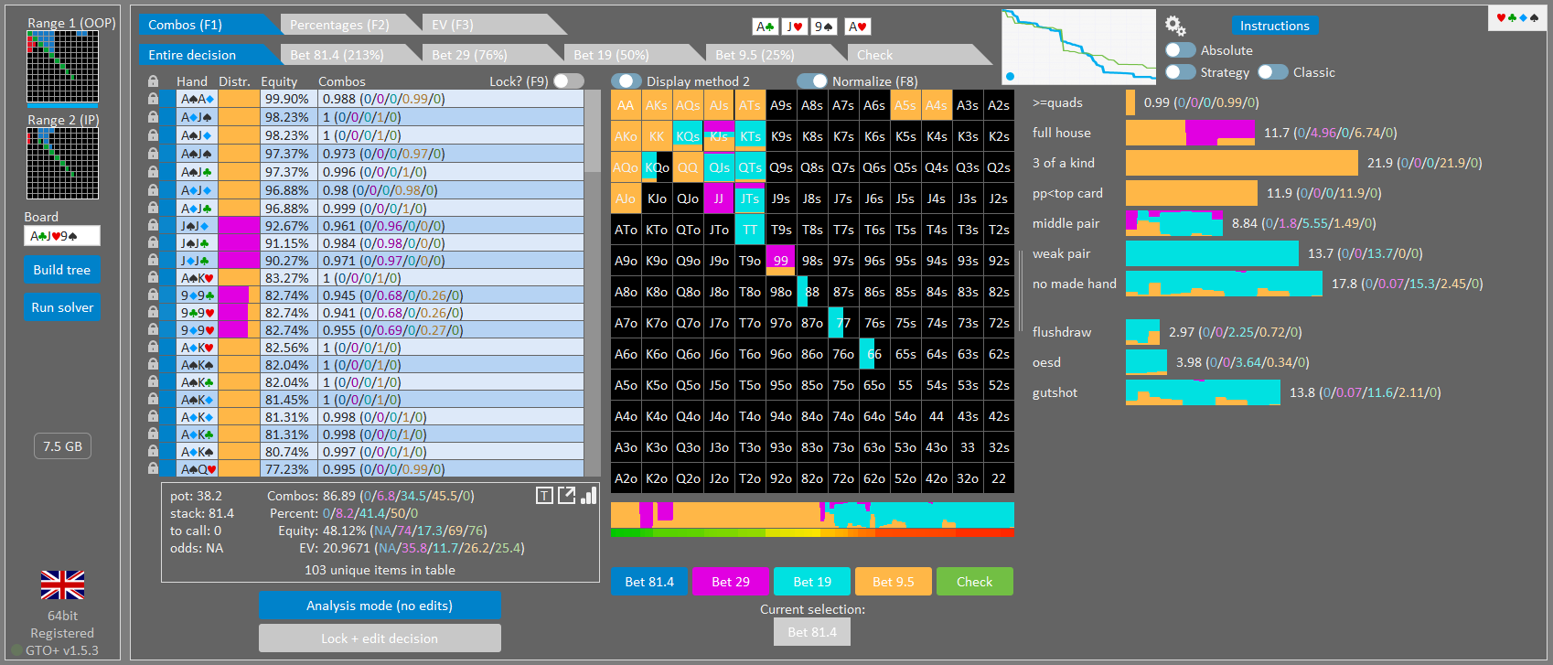1553x665 pixels.
Task: Click the green Check action button
Action: point(975,582)
